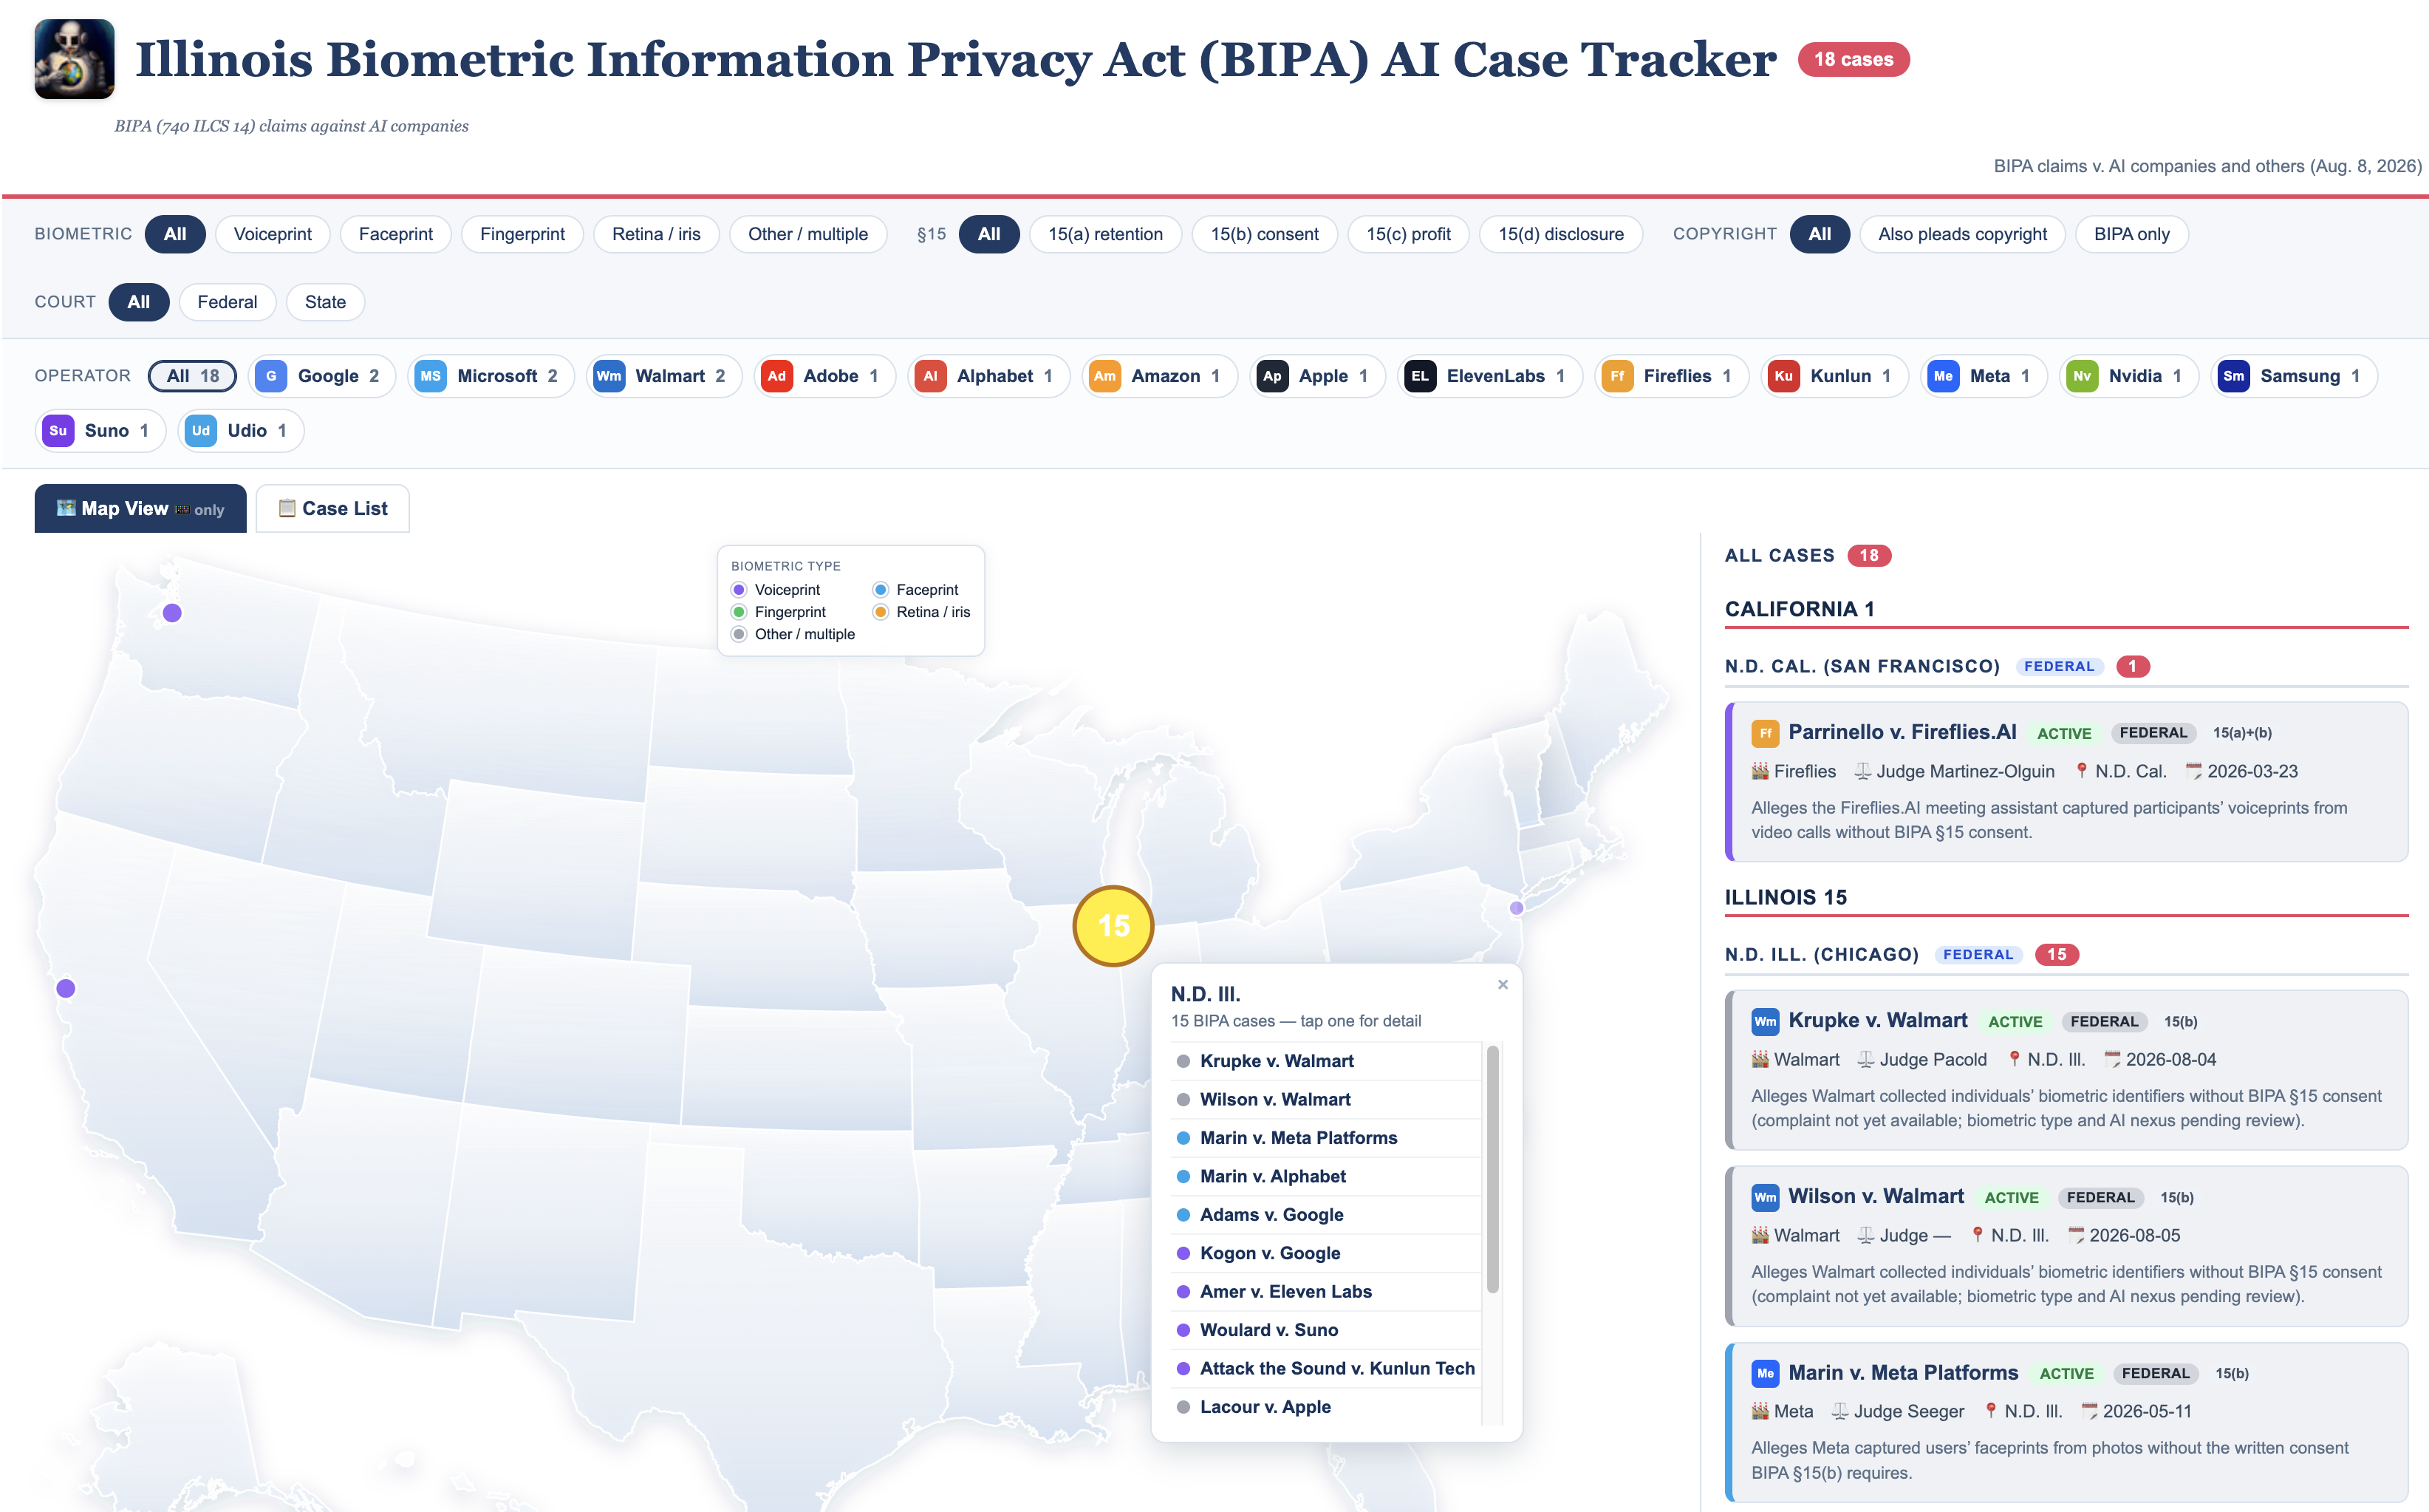The height and width of the screenshot is (1512, 2429).
Task: Select All 18 operator chip
Action: click(192, 376)
